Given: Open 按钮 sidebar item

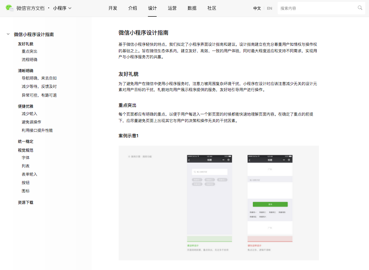Looking at the screenshot, I should pyautogui.click(x=25, y=183).
